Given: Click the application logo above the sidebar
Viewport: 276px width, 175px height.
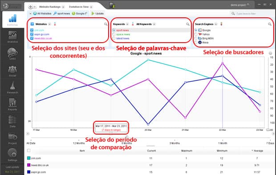Looking at the screenshot, I should [x=6, y=6].
